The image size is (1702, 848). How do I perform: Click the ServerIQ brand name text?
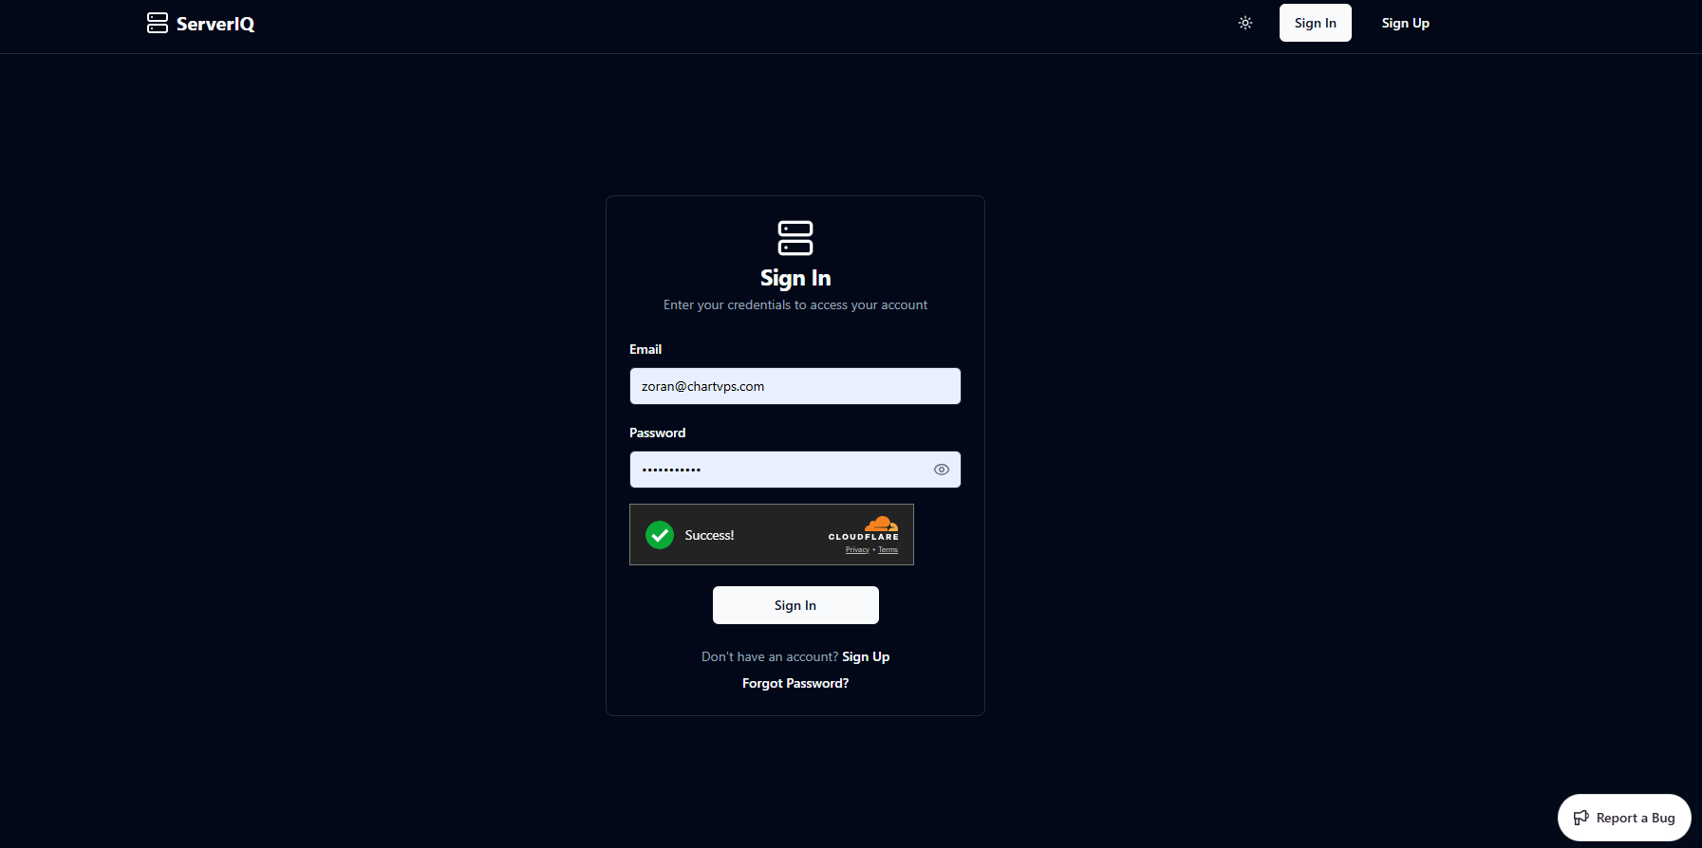point(215,25)
